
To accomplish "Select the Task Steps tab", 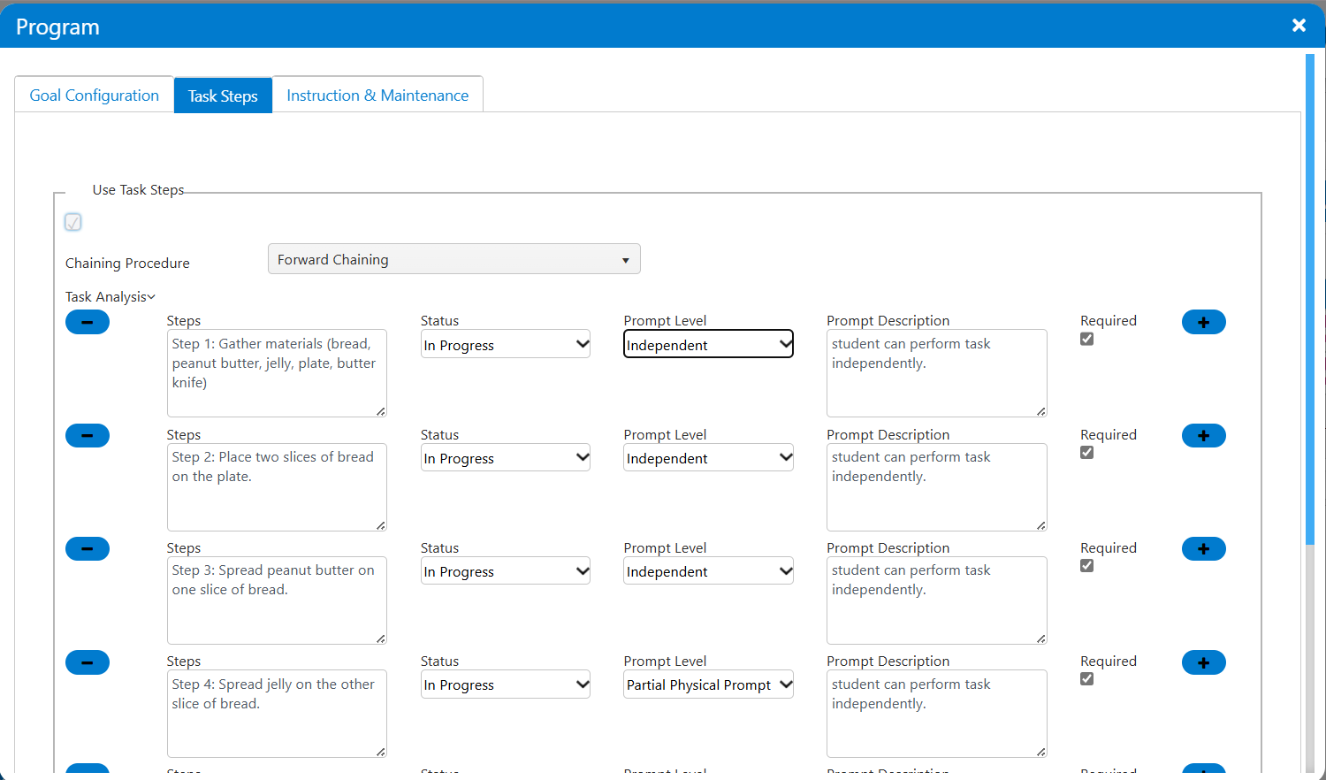I will (223, 96).
